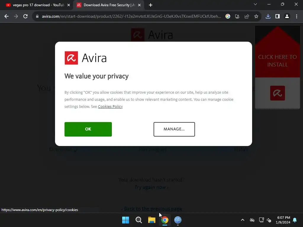Image resolution: width=303 pixels, height=227 pixels.
Task: Click the muted volume tray icon
Action: click(269, 220)
